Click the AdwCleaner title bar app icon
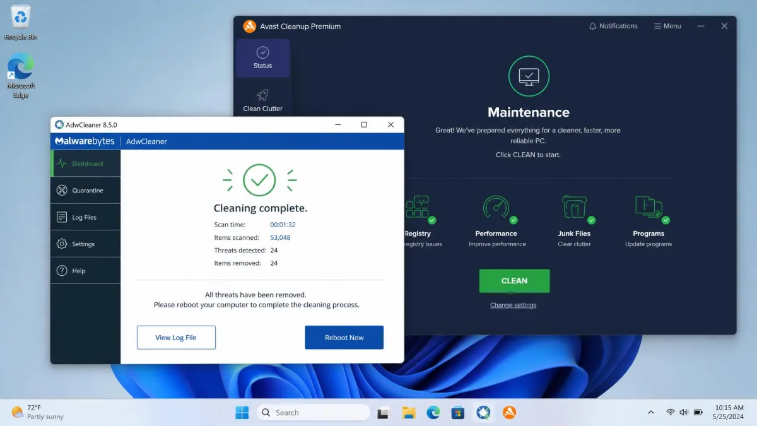Image resolution: width=757 pixels, height=426 pixels. (59, 124)
